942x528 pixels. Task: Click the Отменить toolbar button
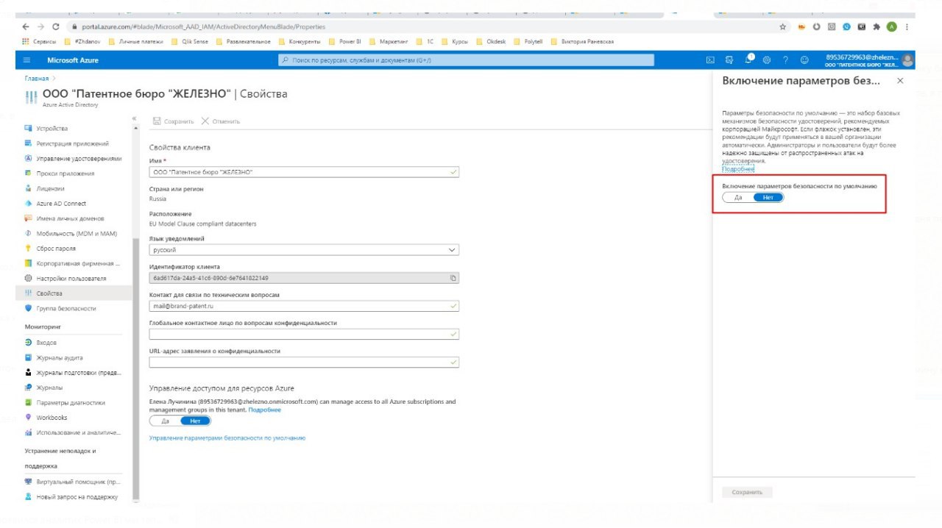coord(221,121)
